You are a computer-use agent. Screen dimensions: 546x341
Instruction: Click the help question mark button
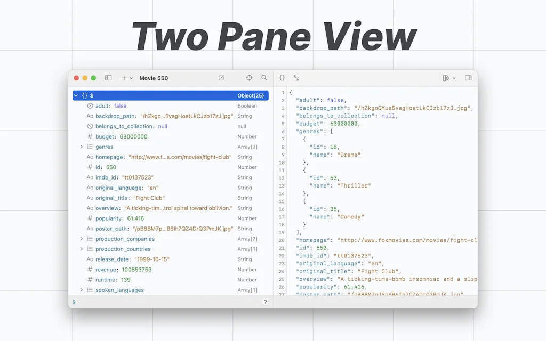pyautogui.click(x=265, y=302)
